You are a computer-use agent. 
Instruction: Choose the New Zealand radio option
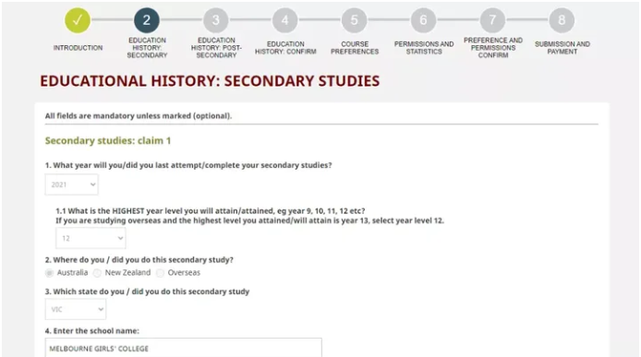tap(97, 273)
